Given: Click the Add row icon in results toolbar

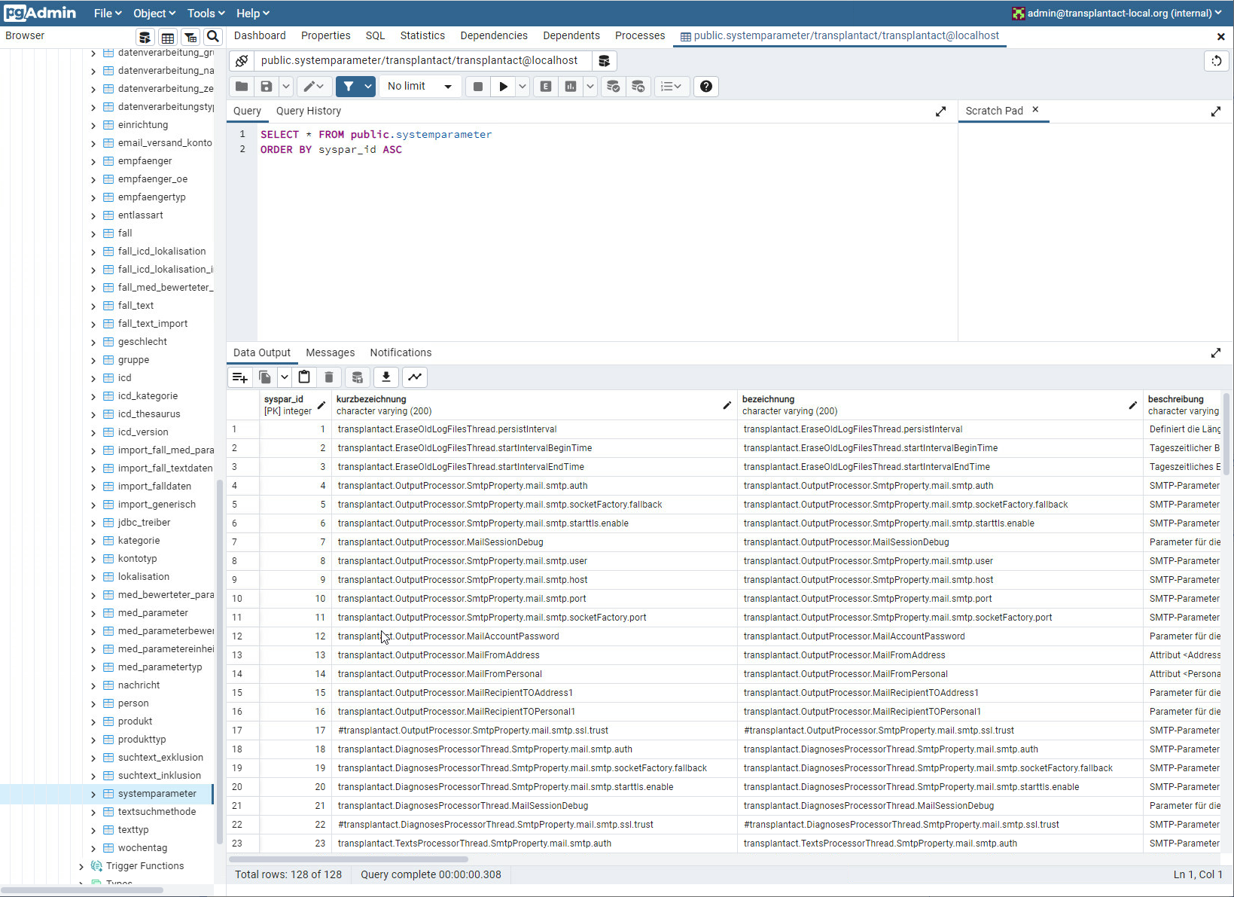Looking at the screenshot, I should click(240, 377).
